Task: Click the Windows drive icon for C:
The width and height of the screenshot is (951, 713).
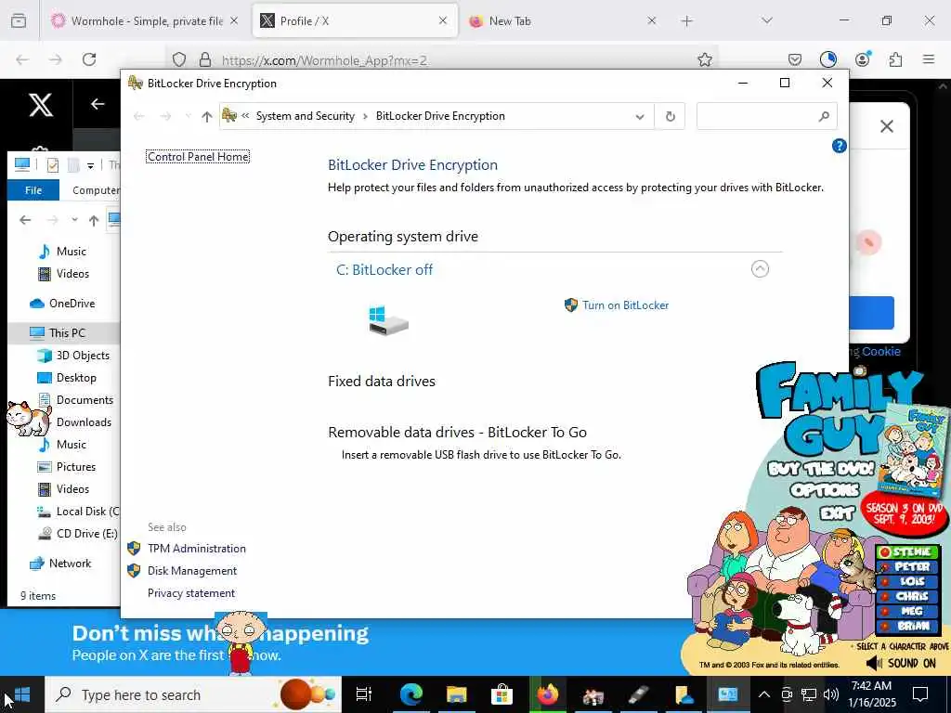Action: click(x=388, y=320)
